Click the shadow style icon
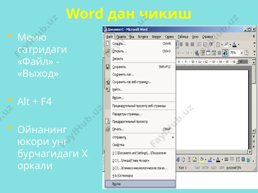258x193 pixels. [243, 159]
